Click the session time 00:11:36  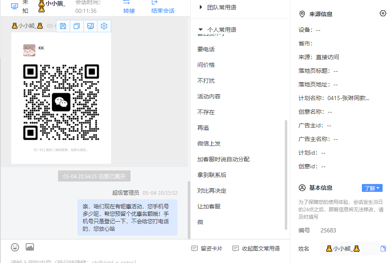86,11
